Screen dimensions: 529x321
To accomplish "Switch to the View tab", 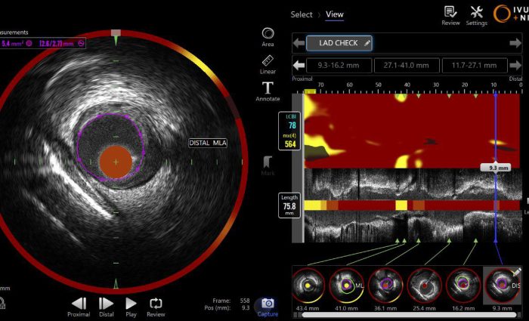I will [x=334, y=14].
